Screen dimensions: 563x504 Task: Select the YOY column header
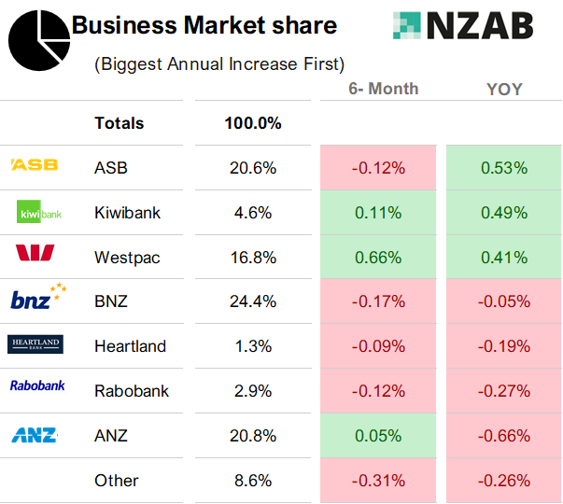point(504,90)
